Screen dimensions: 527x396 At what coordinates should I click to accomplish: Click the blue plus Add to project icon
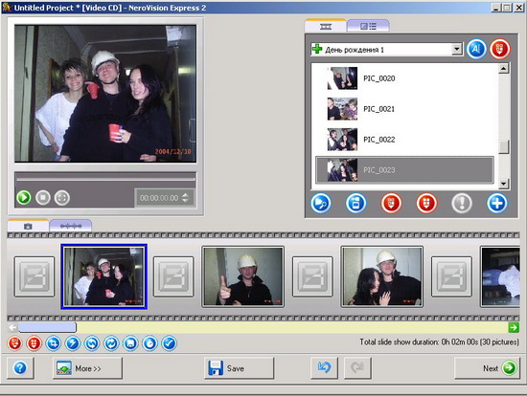(x=496, y=204)
